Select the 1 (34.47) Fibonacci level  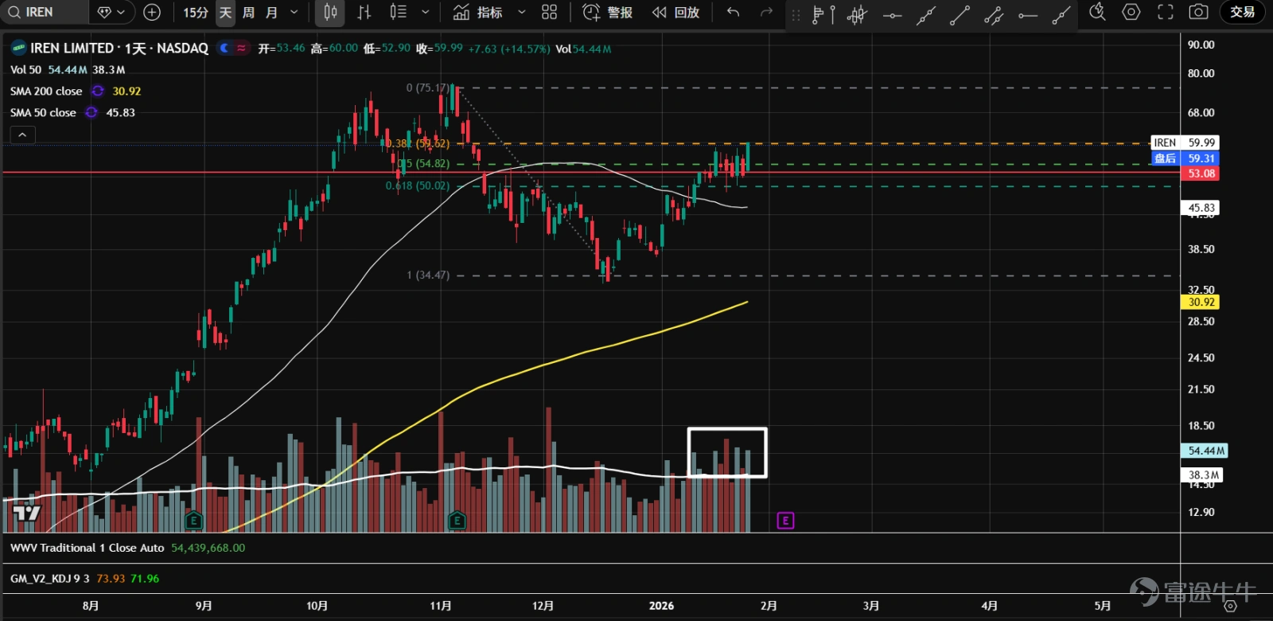tap(428, 275)
